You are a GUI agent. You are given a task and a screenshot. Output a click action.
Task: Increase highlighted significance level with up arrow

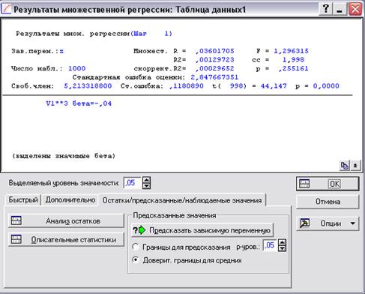(x=147, y=180)
